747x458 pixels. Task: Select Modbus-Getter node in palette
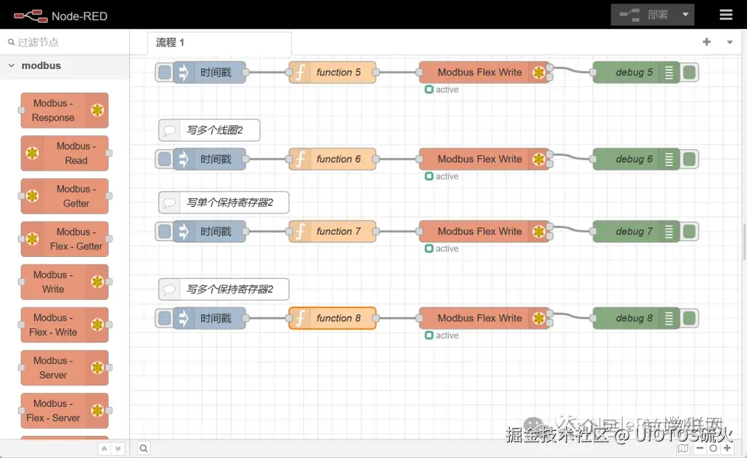(64, 196)
